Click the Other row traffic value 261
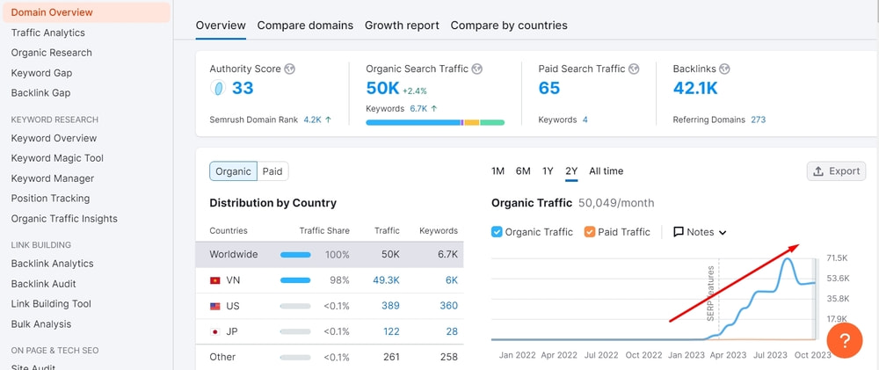This screenshot has width=879, height=370. 391,357
